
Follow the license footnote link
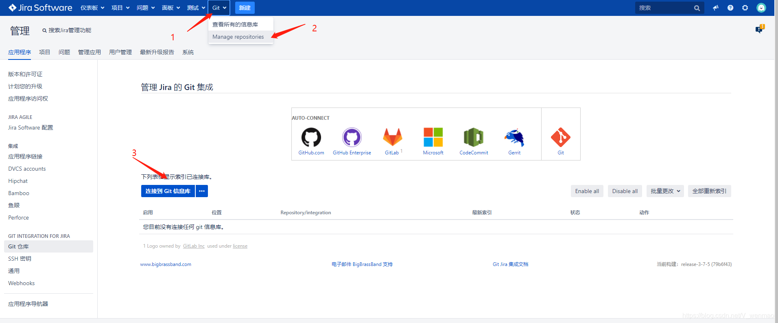point(240,246)
